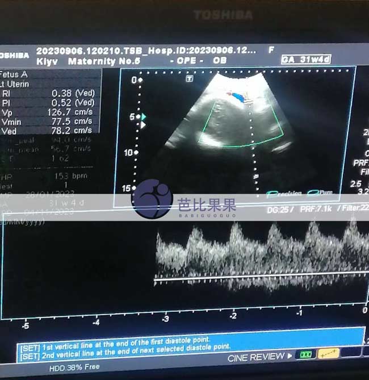Click the PRF:7.1k readout

(316, 209)
